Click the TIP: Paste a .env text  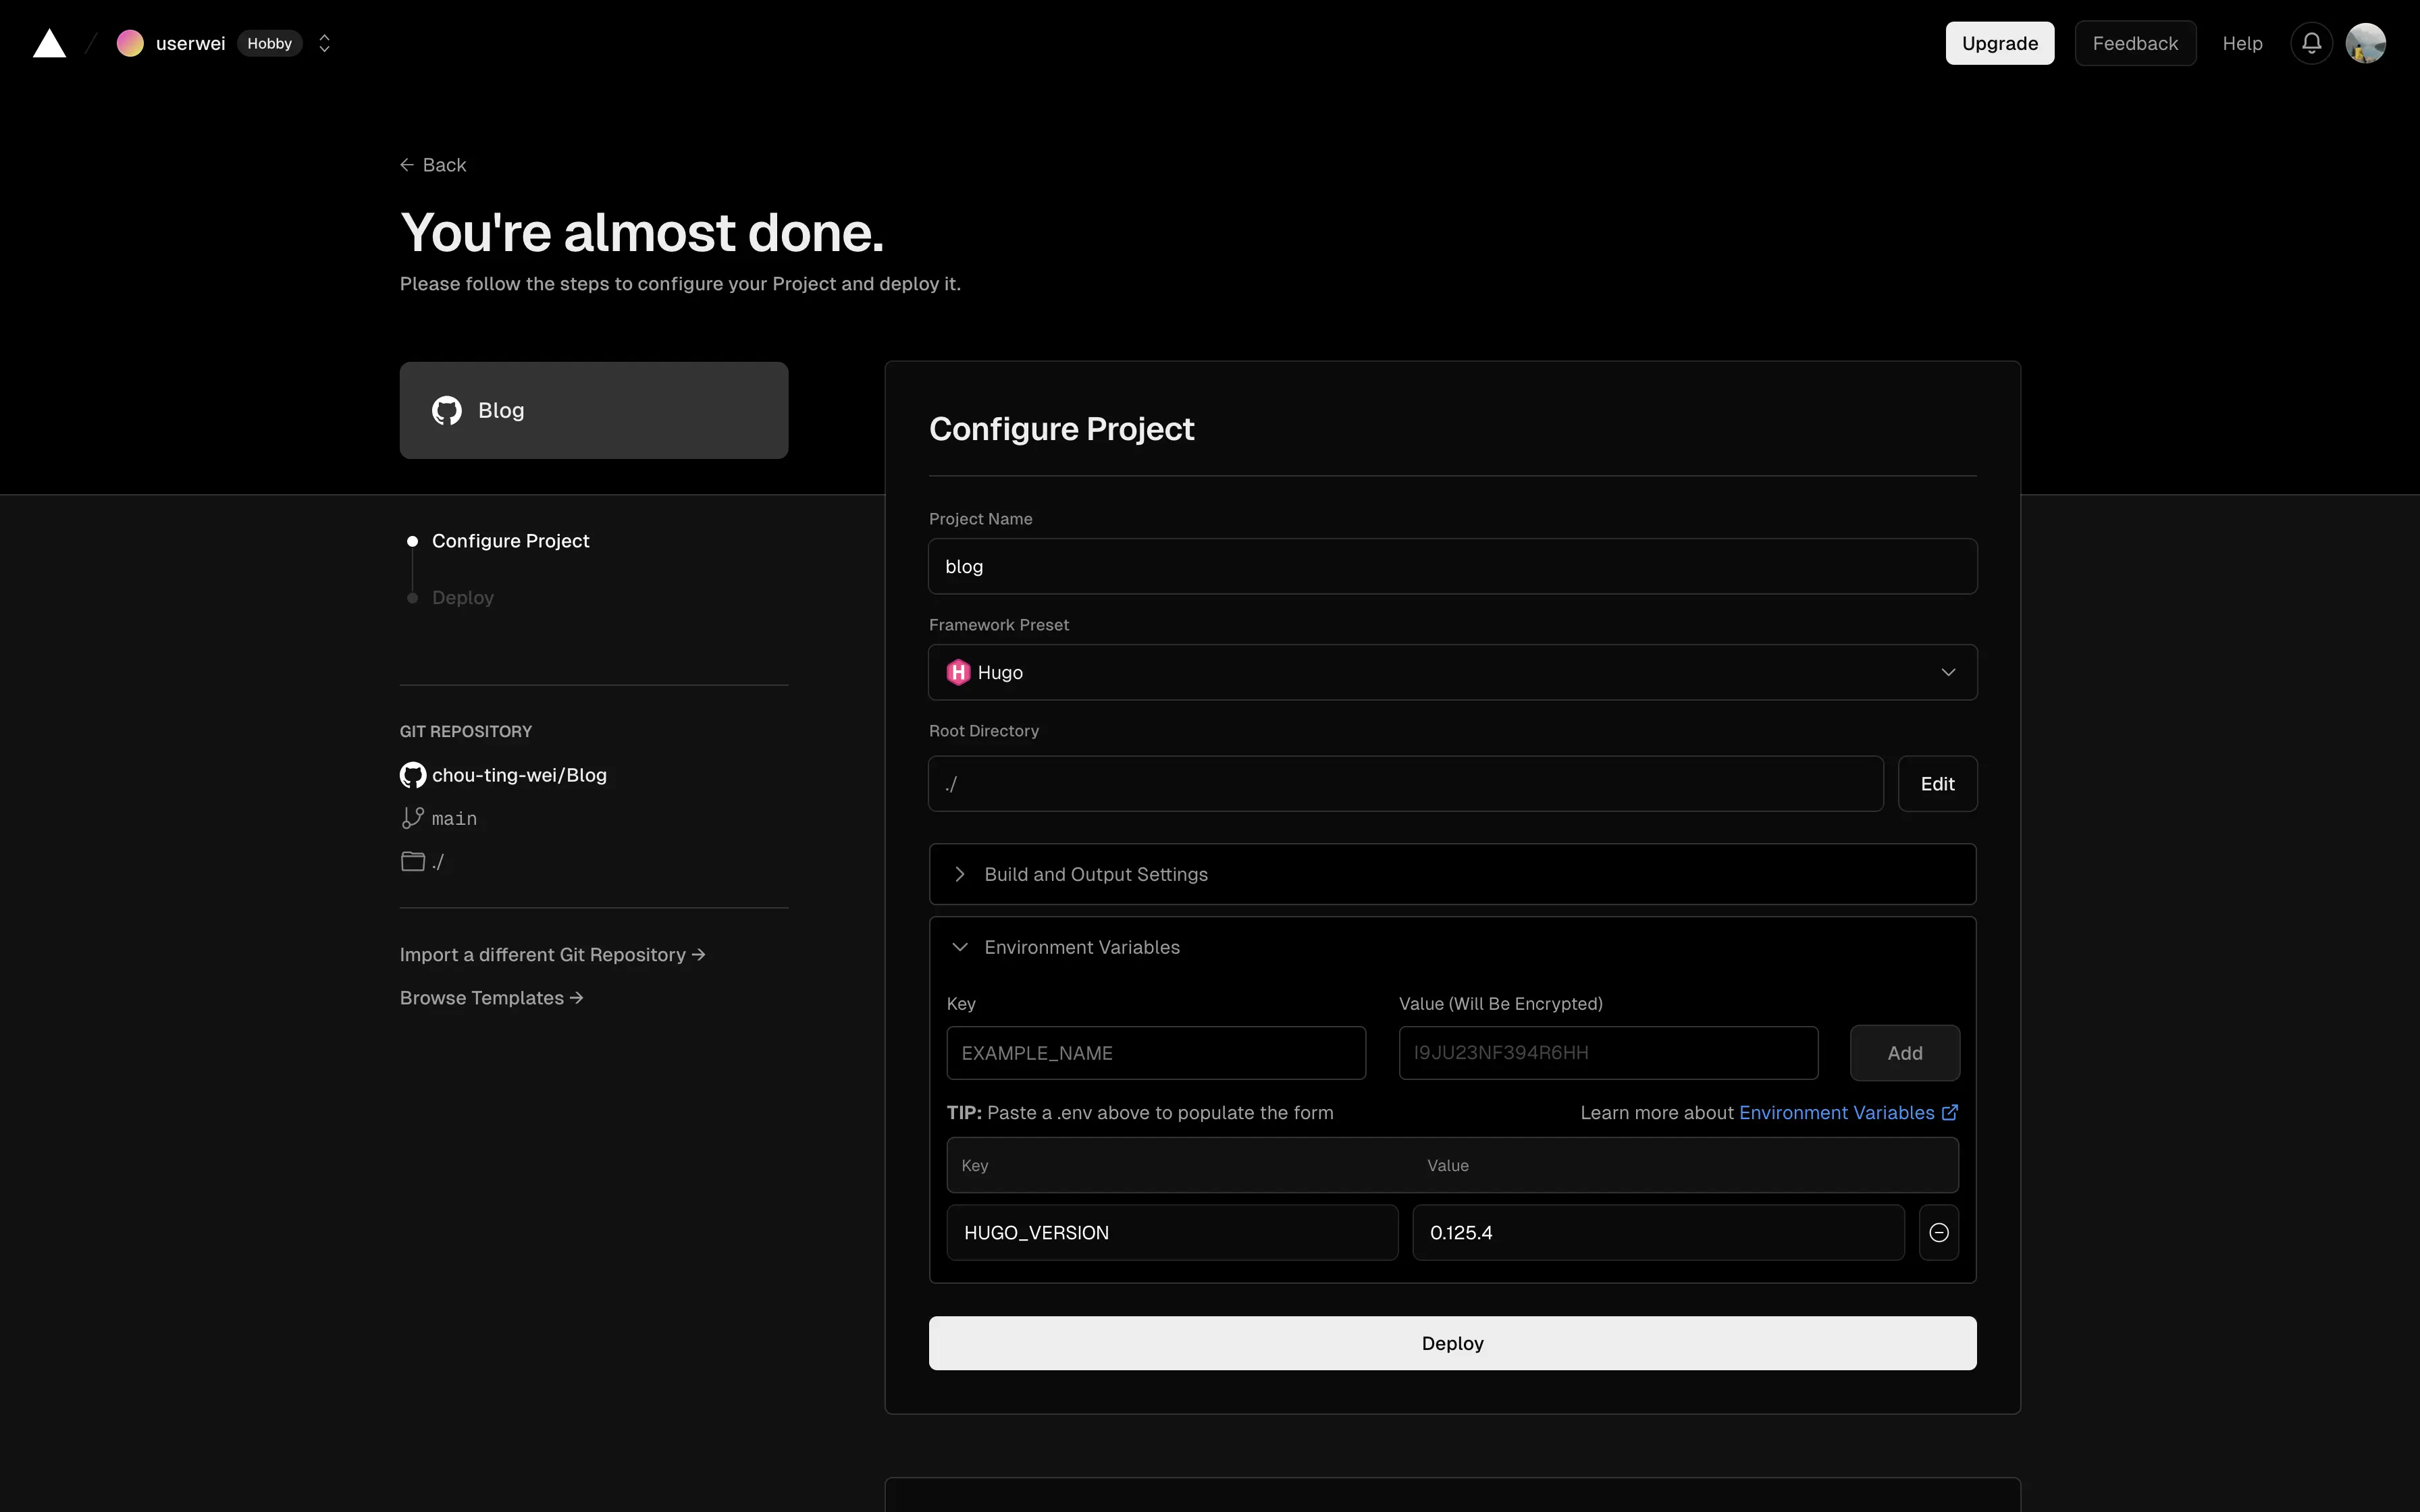1140,1113
